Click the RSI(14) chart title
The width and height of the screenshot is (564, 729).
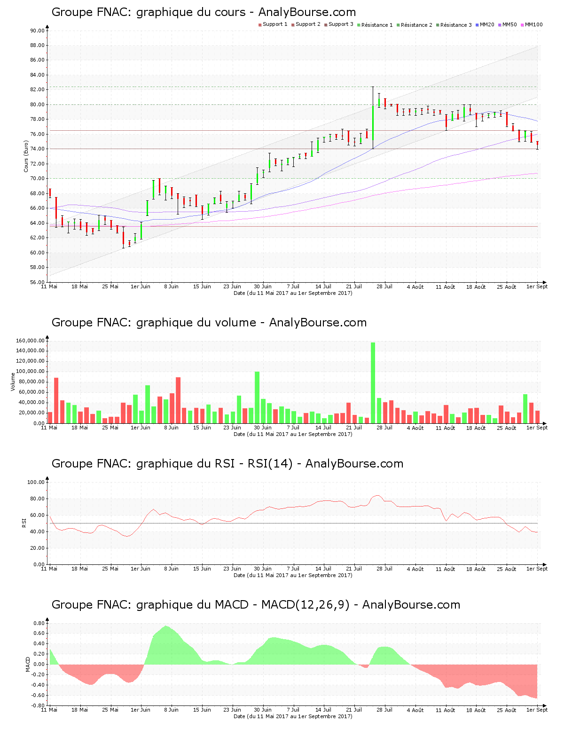pyautogui.click(x=227, y=464)
